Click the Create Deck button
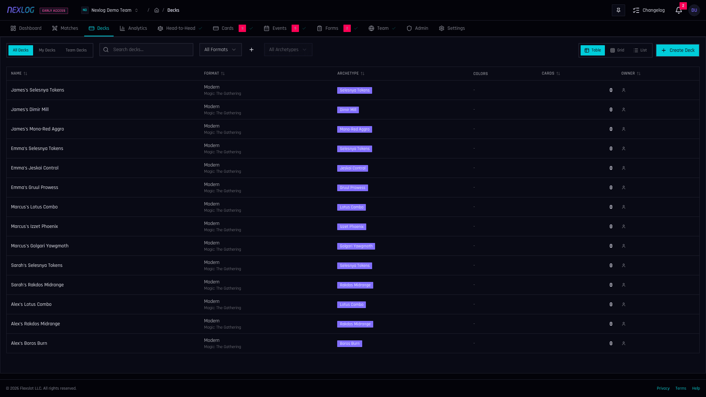The width and height of the screenshot is (706, 397). coord(678,50)
